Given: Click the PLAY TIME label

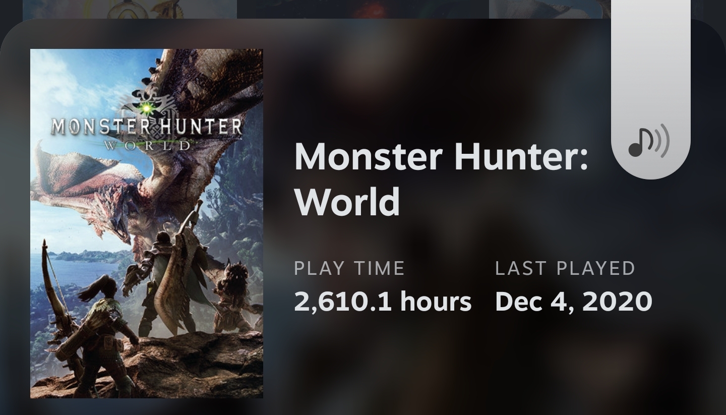Looking at the screenshot, I should pos(349,268).
